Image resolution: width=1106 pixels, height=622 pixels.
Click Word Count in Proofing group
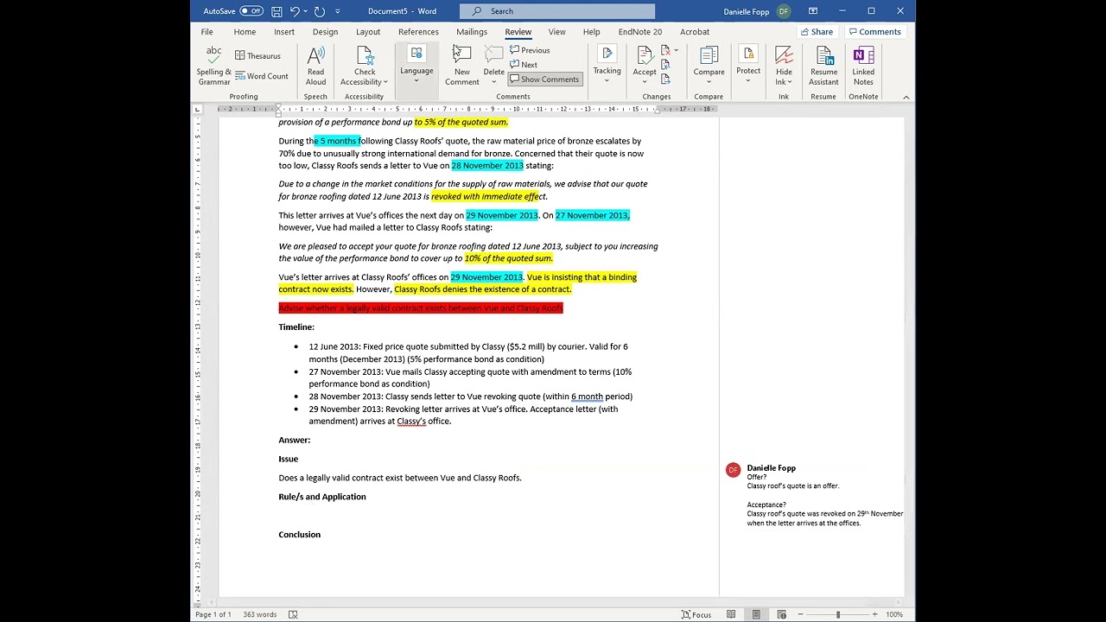point(261,76)
